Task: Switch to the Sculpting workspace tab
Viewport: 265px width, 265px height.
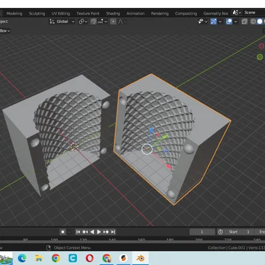Action: (37, 13)
